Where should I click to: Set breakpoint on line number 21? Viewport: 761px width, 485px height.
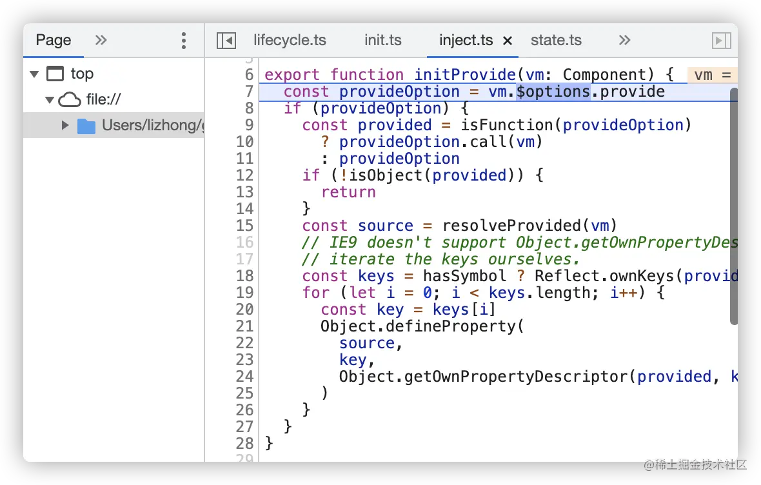[x=244, y=326]
